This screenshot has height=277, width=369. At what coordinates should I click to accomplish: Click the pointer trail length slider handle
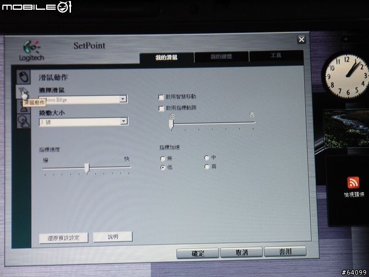[x=171, y=125]
